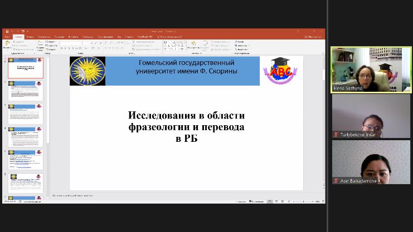
Task: Expand the slide Layout dropdown
Action: pyautogui.click(x=51, y=42)
